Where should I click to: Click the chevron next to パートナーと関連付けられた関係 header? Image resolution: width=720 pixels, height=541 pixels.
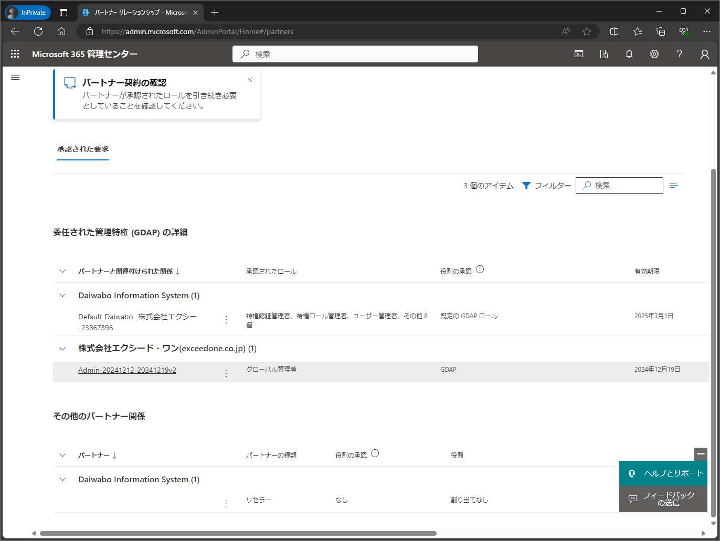pos(62,271)
